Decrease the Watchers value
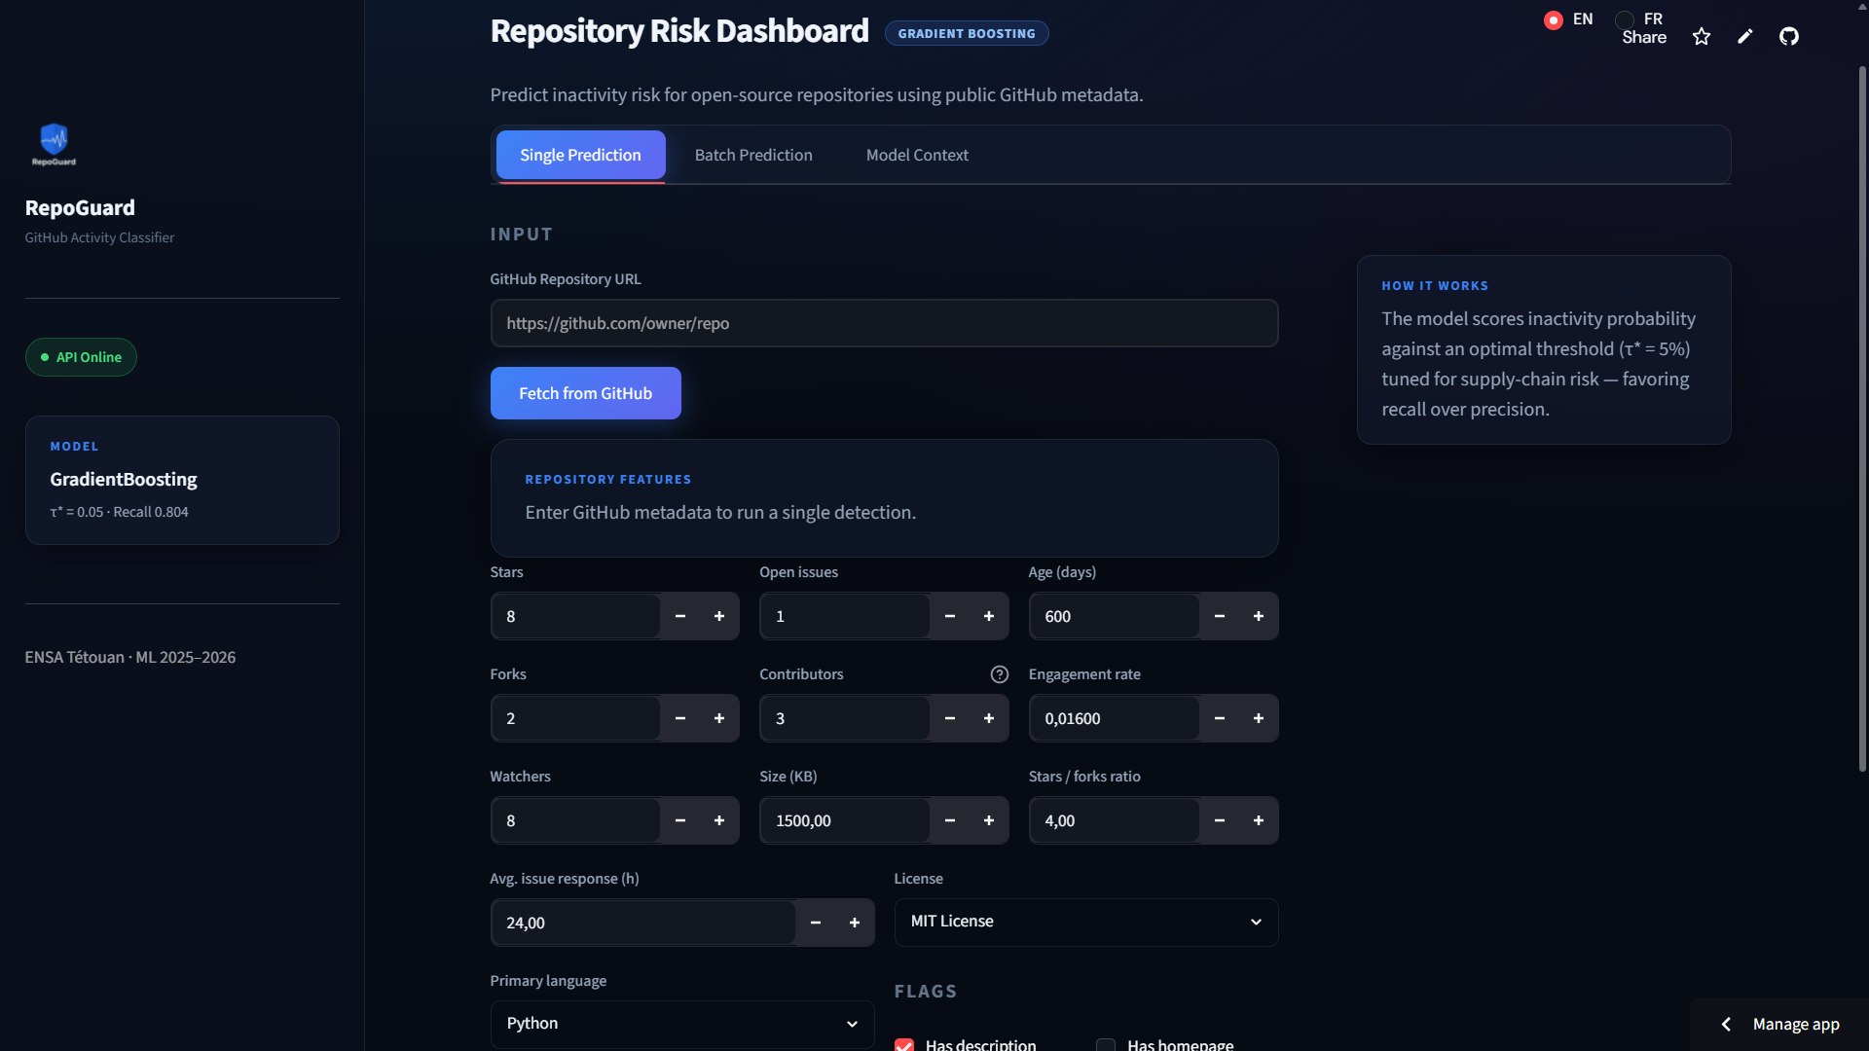This screenshot has width=1869, height=1051. click(x=680, y=820)
